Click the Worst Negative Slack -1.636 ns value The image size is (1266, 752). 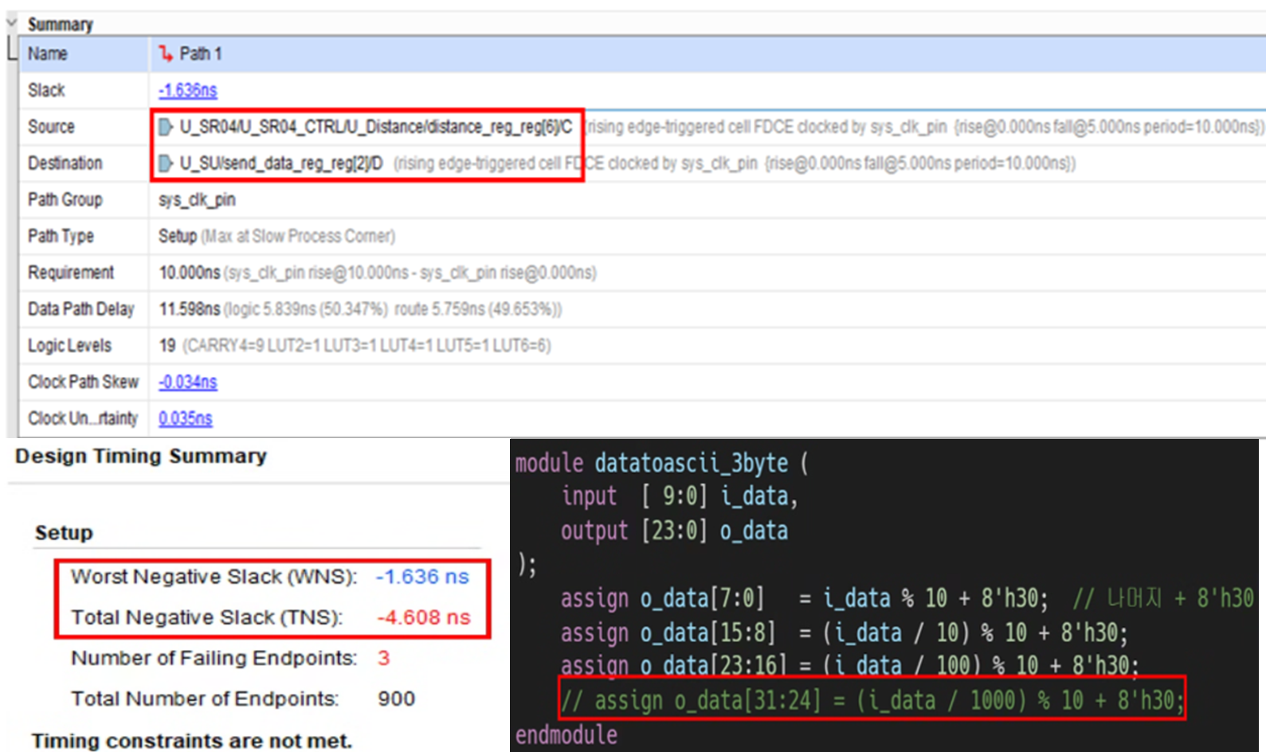coord(422,577)
